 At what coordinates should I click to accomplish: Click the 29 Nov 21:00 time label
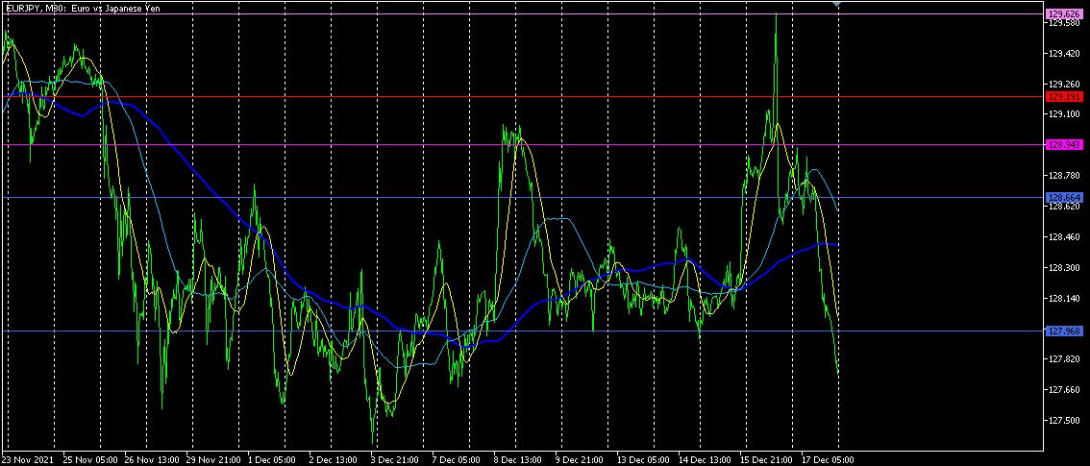point(212,459)
